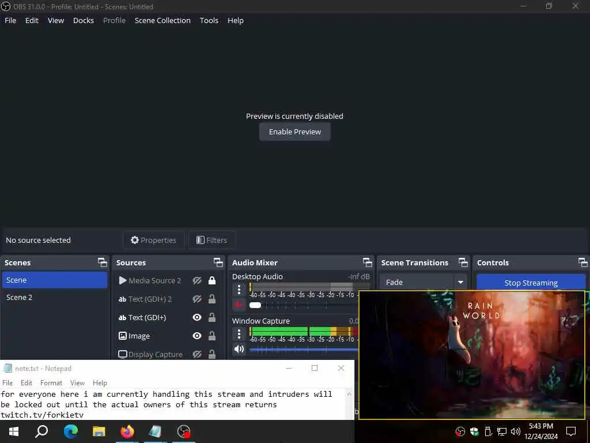
Task: Select the Text (GDI+) 2 source icon
Action: 122,299
